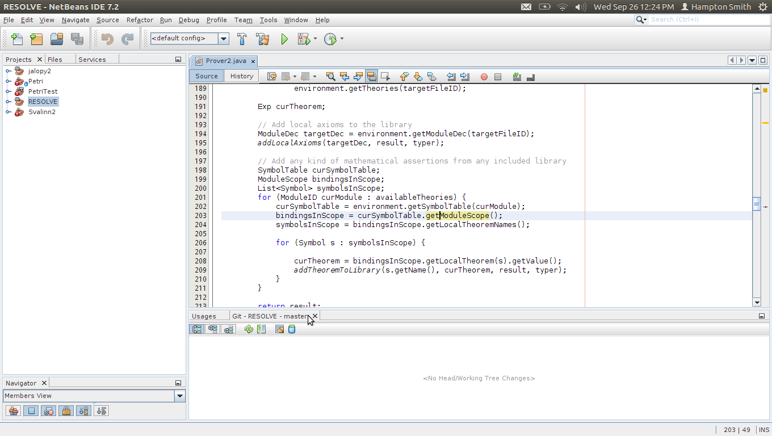Shift line left in editor toolbar
The height and width of the screenshot is (436, 772).
(x=451, y=77)
